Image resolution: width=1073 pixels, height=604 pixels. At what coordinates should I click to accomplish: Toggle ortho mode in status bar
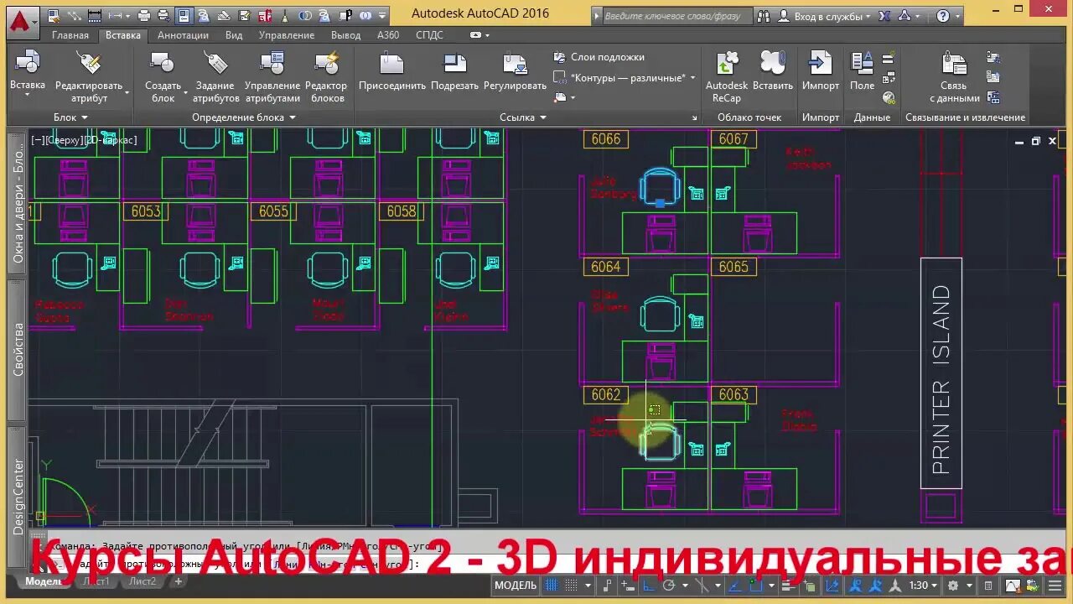[648, 586]
